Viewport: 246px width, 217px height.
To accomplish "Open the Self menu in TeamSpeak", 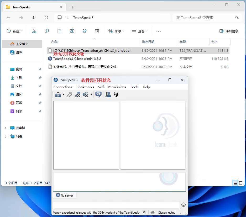I will point(101,87).
